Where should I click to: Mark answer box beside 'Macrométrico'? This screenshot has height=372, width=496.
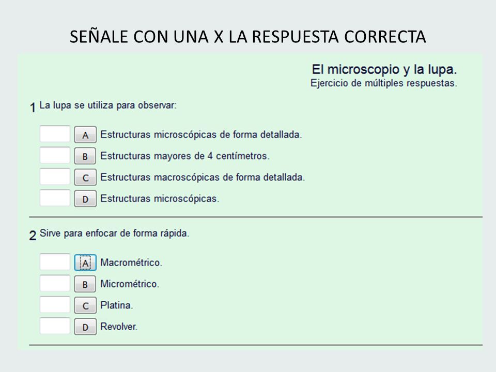pos(55,262)
